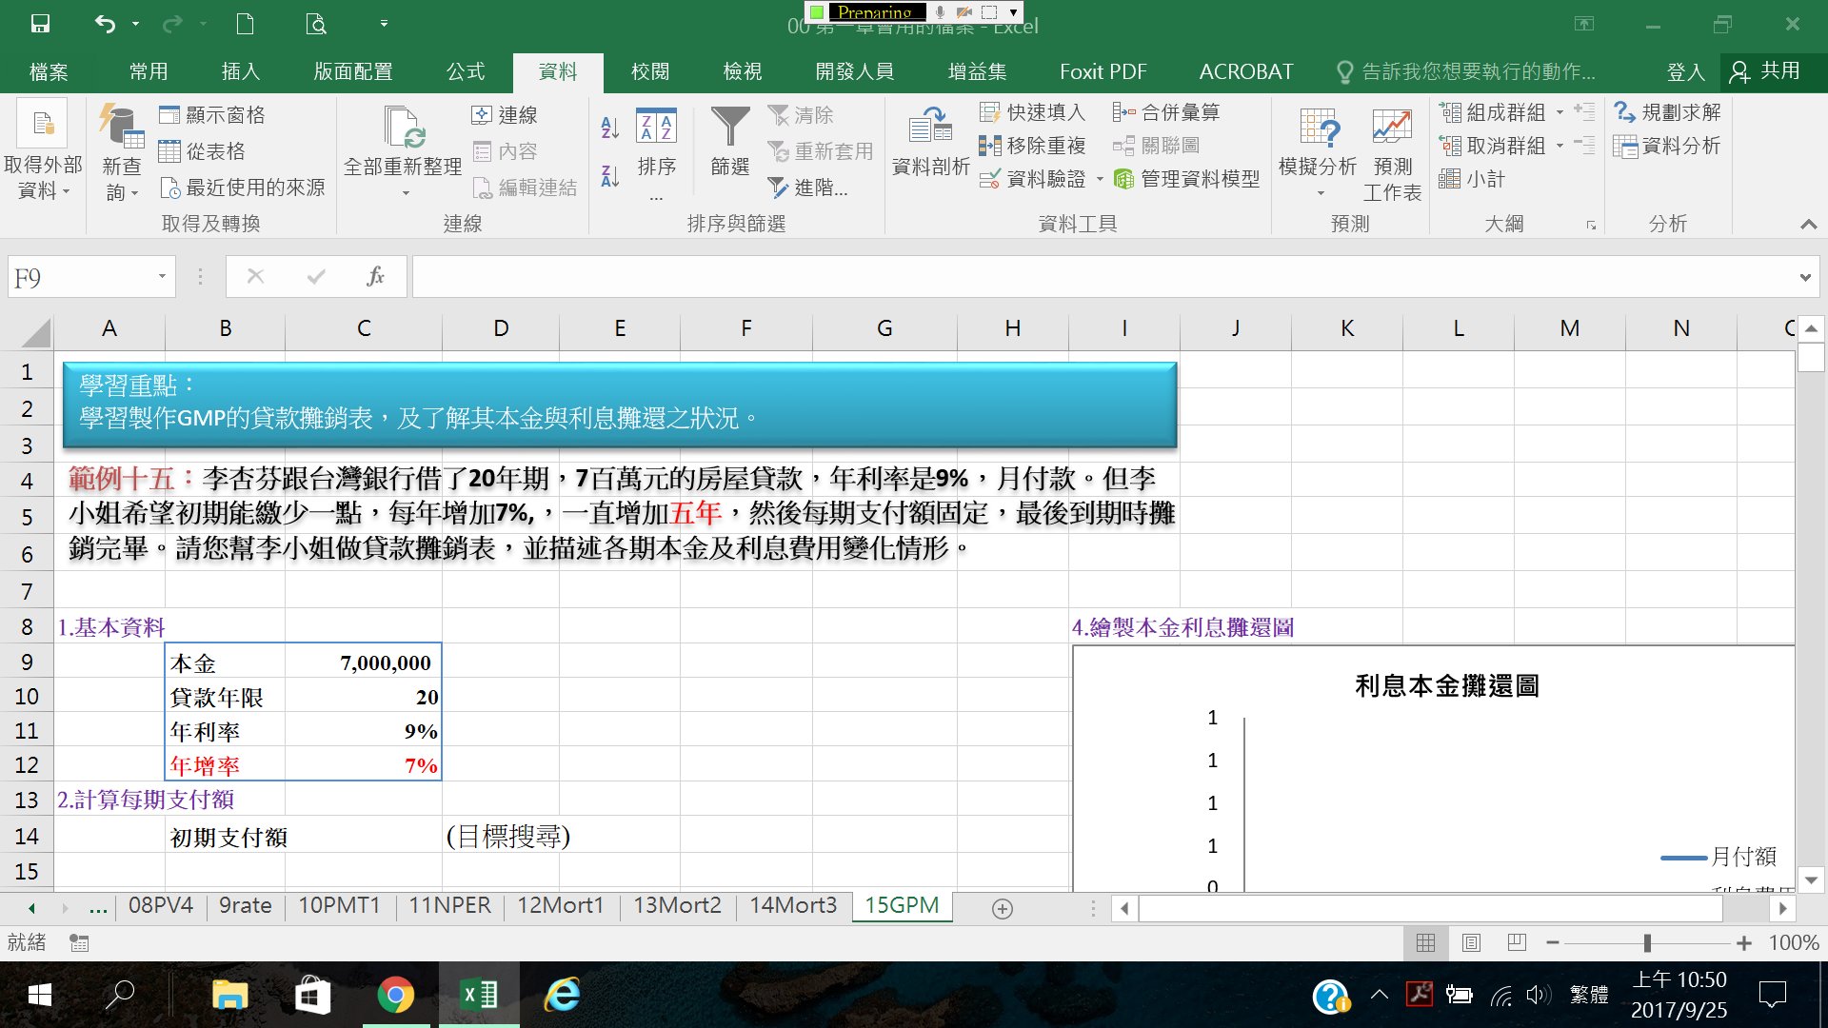Screen dimensions: 1828x1028
Task: Sort descending with Z-A icon
Action: coord(610,175)
